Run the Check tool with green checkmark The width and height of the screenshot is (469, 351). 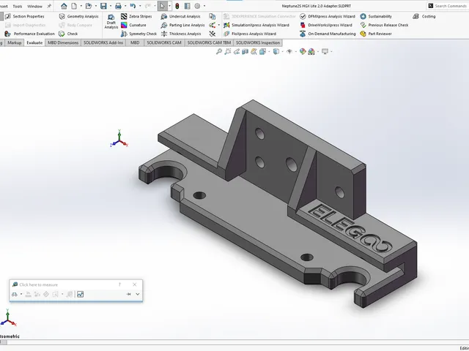click(68, 34)
